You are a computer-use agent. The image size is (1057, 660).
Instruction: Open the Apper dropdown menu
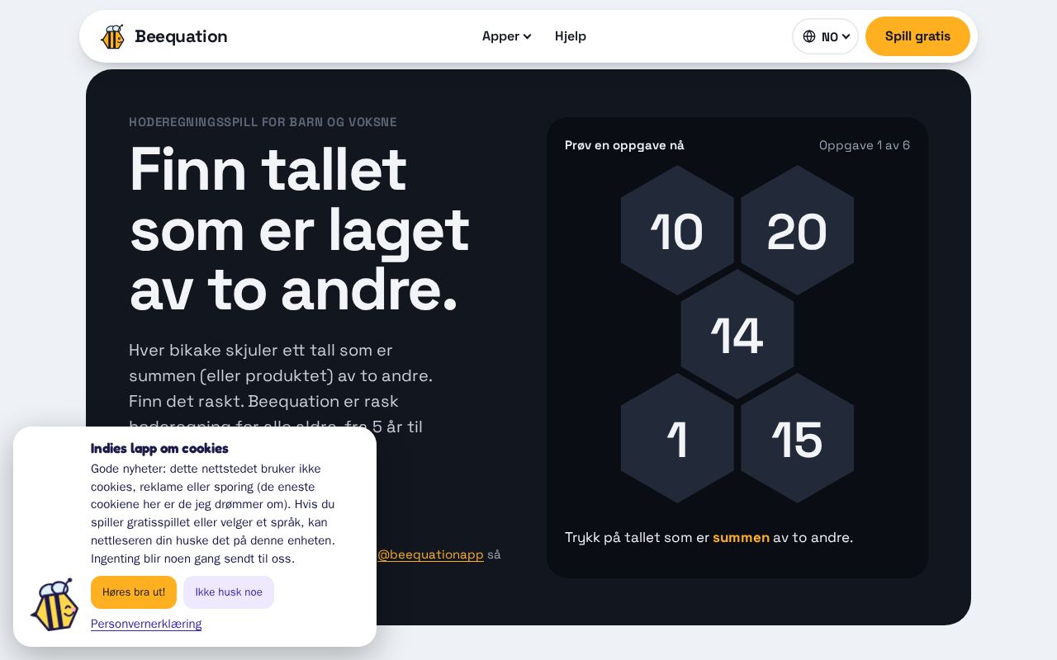506,36
